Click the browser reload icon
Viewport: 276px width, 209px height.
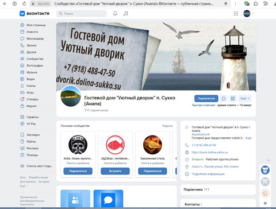tap(24, 3)
